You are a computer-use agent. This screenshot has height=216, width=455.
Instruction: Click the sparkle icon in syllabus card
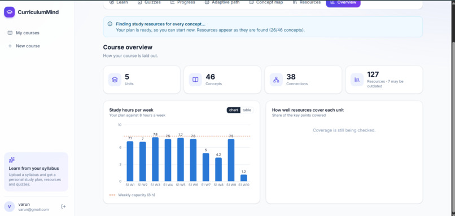point(12,160)
